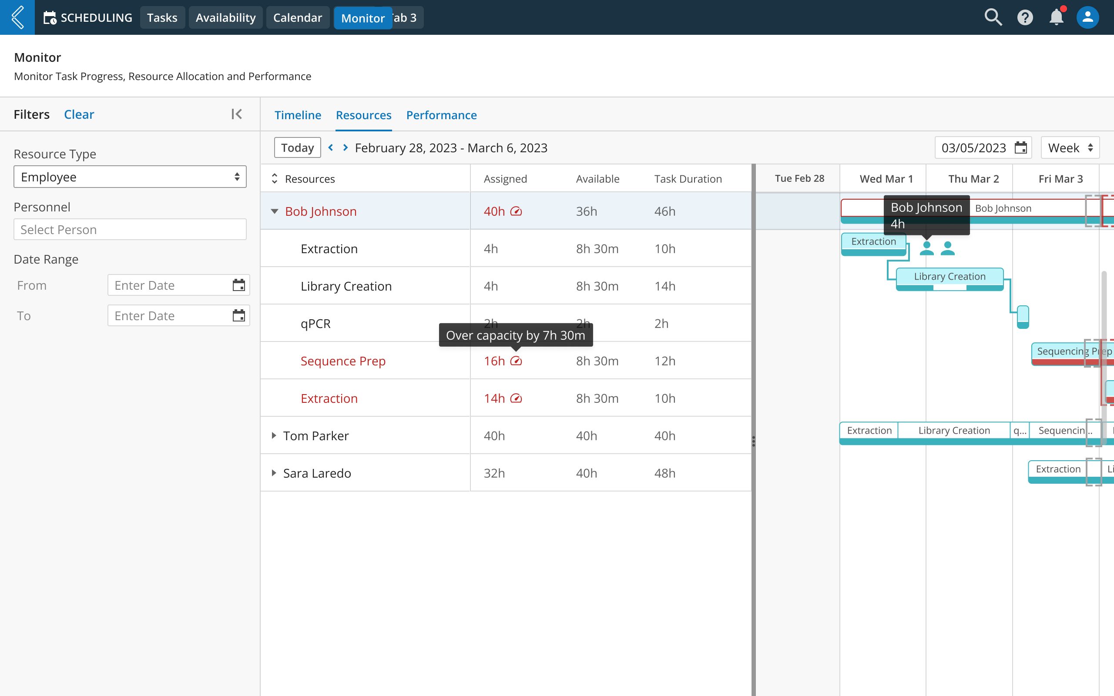Click the back chevron logo icon

point(17,17)
